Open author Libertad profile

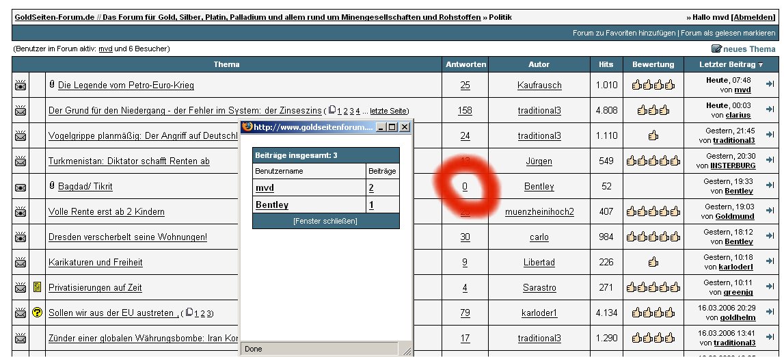(x=539, y=262)
